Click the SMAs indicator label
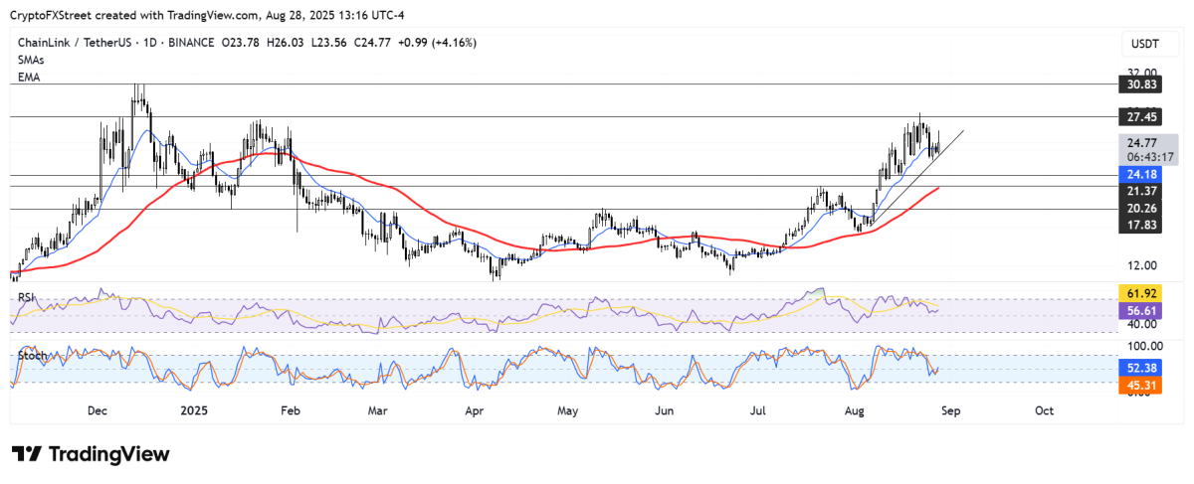 (x=31, y=60)
